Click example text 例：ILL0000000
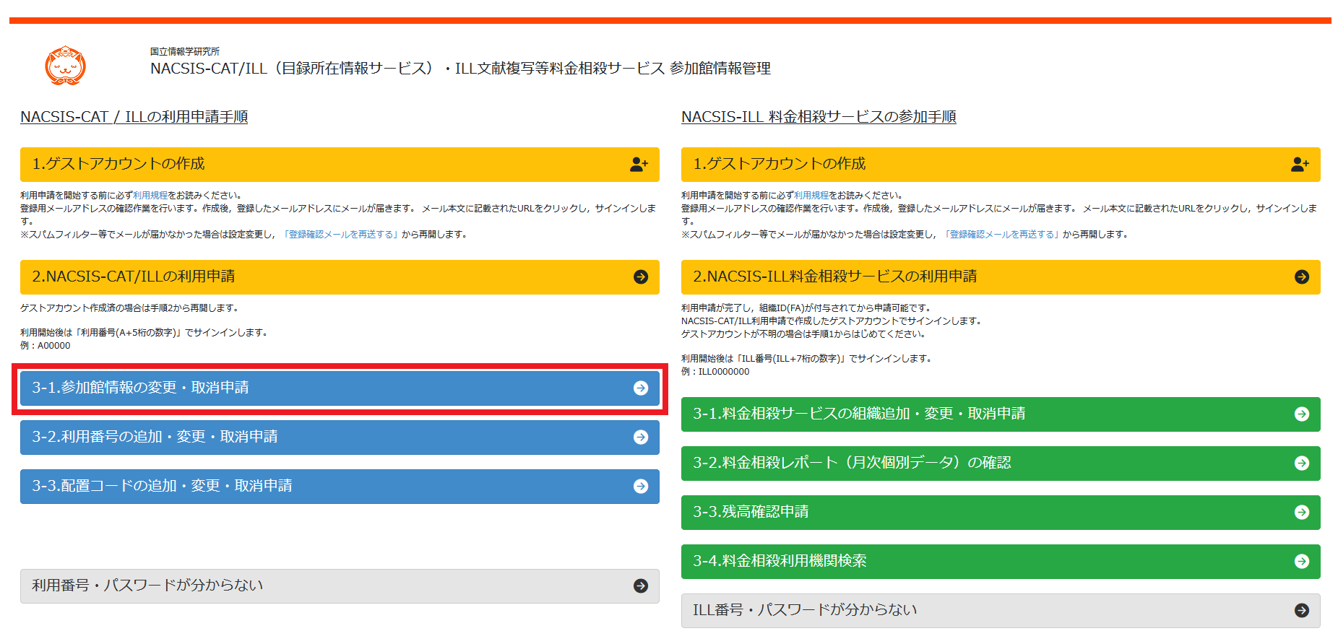Viewport: 1338px width, 644px height. pos(715,372)
